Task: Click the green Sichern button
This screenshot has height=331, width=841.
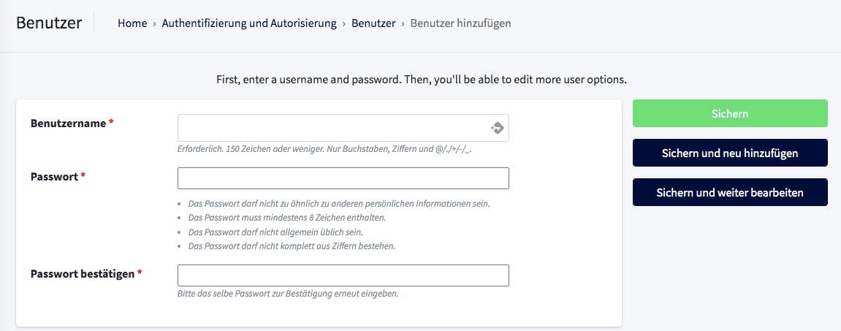Action: point(730,113)
